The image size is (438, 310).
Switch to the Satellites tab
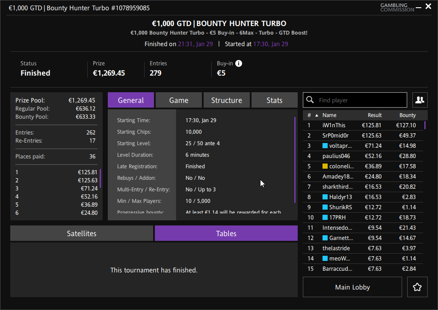82,233
